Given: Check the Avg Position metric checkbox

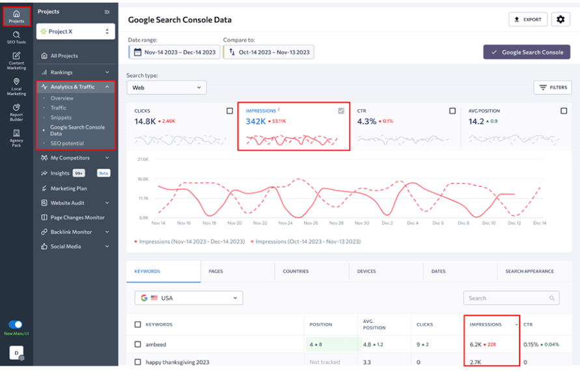Looking at the screenshot, I should coord(563,111).
